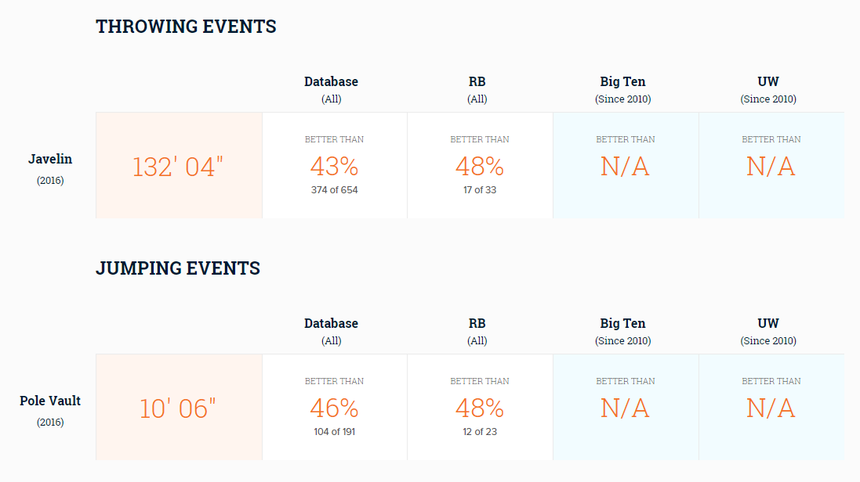This screenshot has height=482, width=860.
Task: Click the Throwing Events heading
Action: (186, 27)
